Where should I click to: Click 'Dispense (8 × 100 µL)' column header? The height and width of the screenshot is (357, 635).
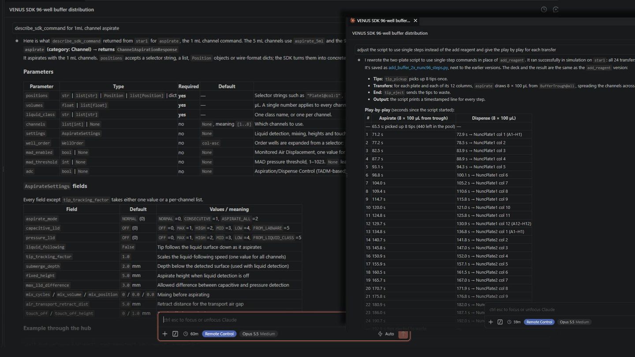pyautogui.click(x=493, y=118)
